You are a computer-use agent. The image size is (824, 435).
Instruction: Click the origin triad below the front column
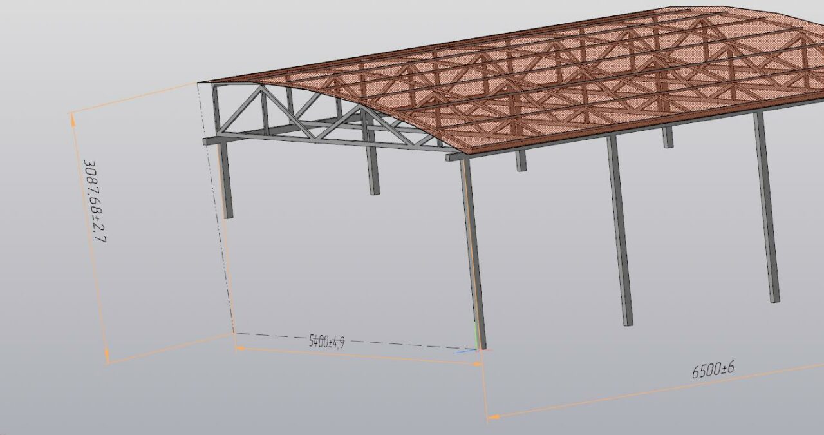click(476, 351)
